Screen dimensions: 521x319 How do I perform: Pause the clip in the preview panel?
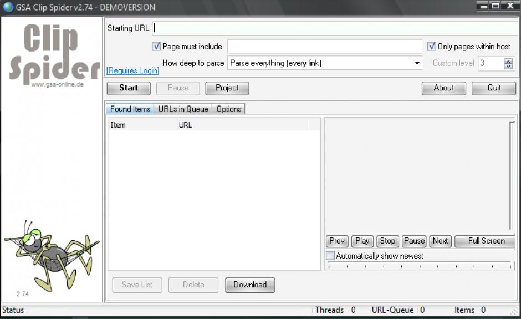point(414,241)
